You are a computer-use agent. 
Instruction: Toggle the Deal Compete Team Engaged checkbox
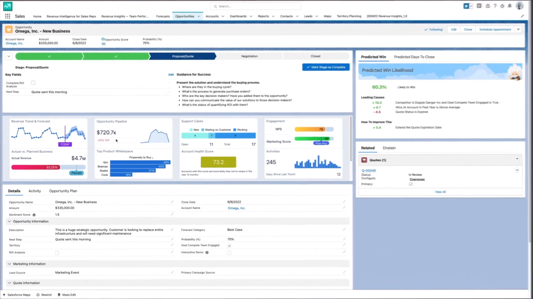click(229, 246)
